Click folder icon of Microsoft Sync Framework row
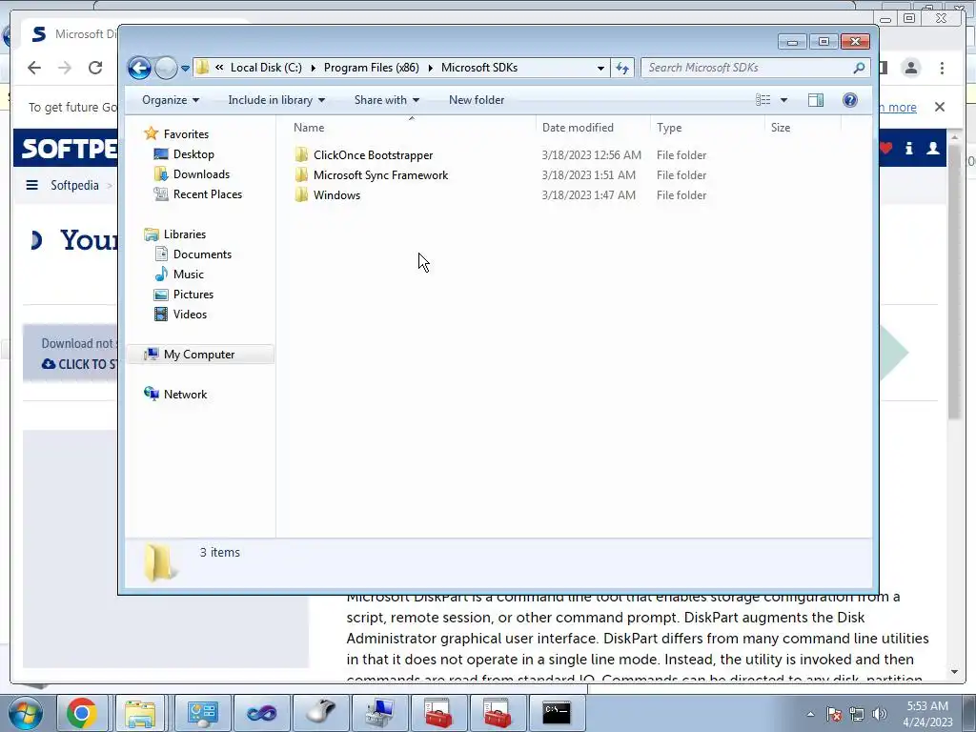Viewport: 976px width, 732px height. [x=301, y=175]
